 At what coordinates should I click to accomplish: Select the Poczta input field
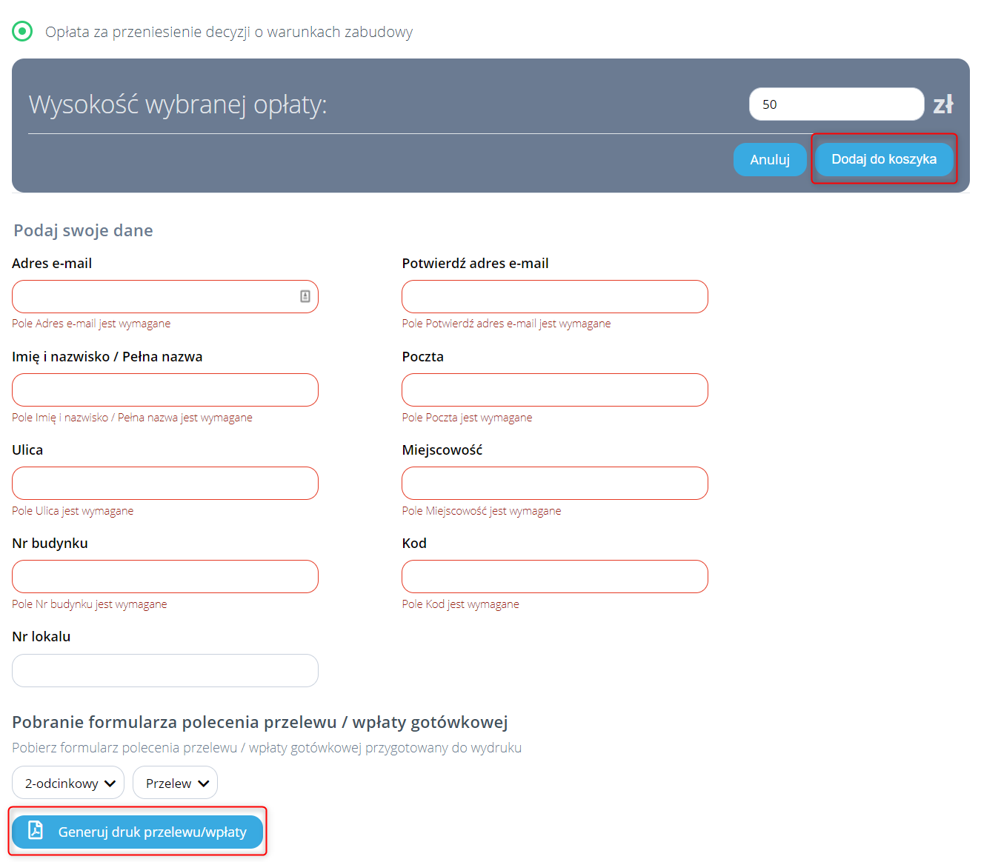click(x=554, y=390)
